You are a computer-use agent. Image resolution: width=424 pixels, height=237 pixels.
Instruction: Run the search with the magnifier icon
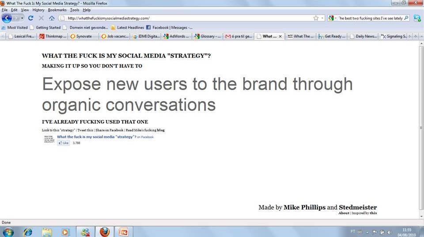[x=406, y=18]
